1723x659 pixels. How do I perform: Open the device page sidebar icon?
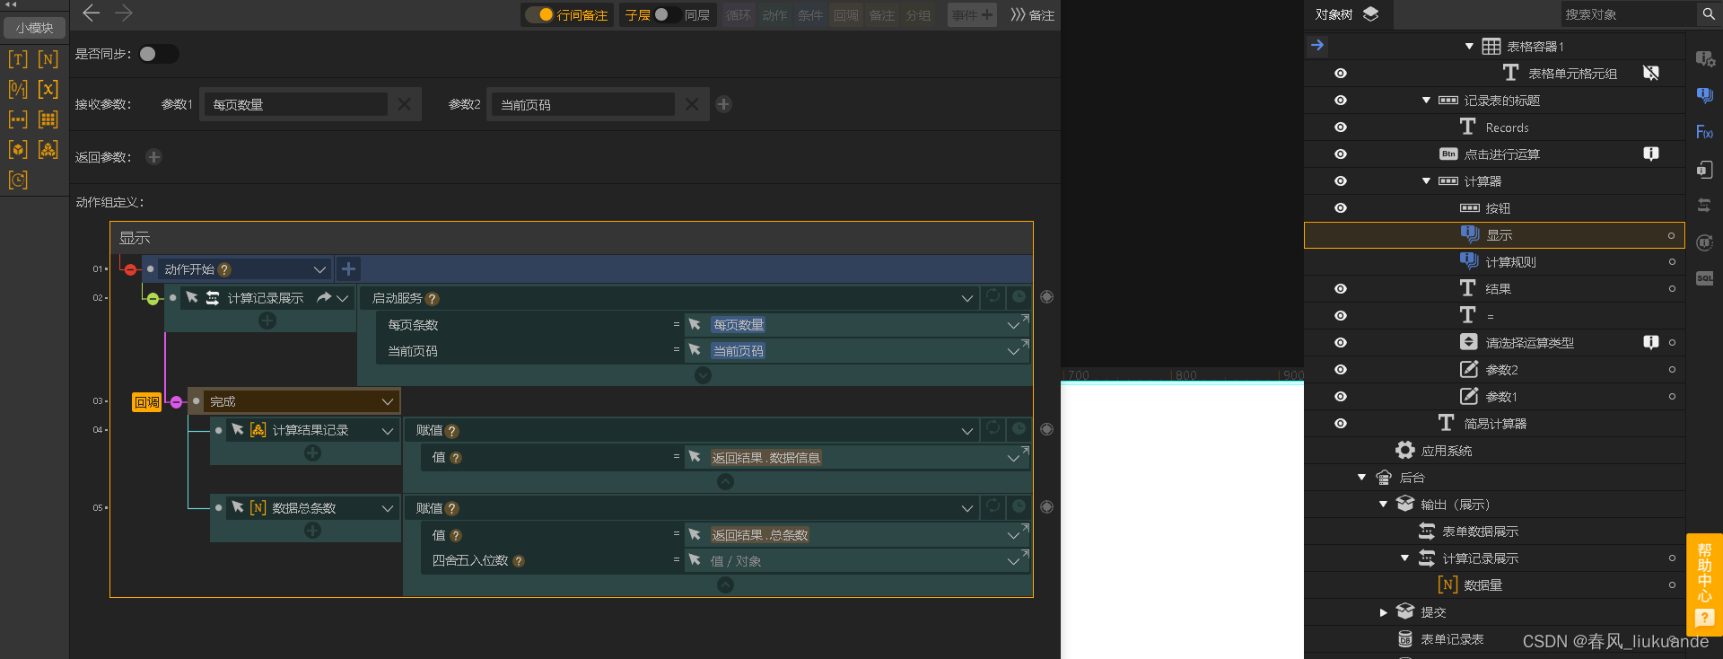(x=1705, y=169)
